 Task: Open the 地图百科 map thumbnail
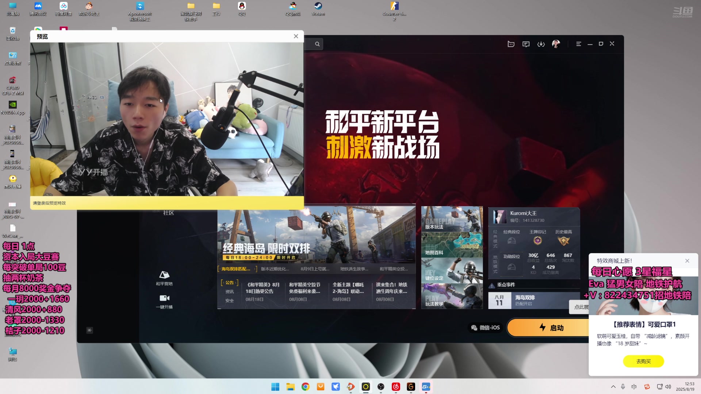click(x=452, y=244)
